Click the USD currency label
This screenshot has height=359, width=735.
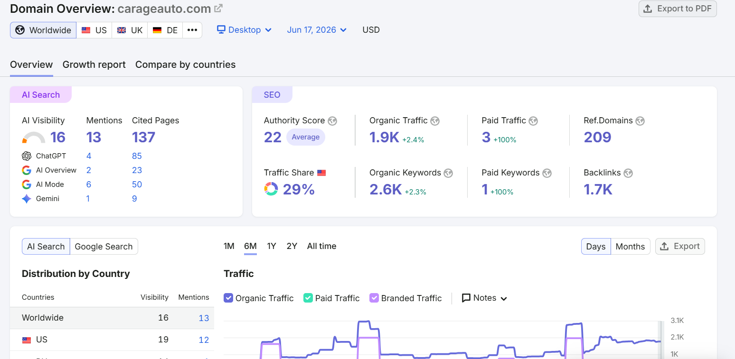[x=371, y=30]
